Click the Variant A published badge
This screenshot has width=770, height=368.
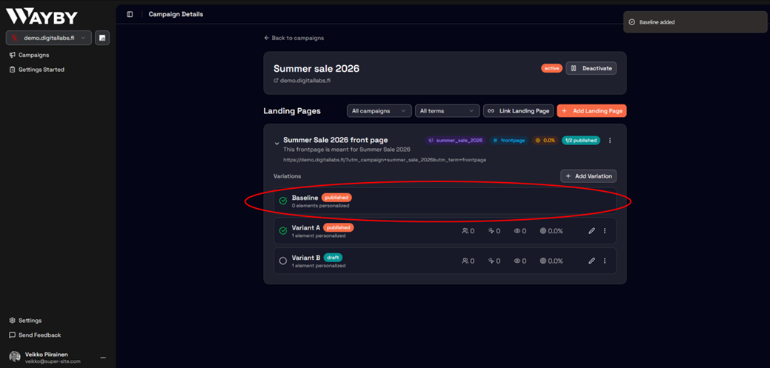coord(339,227)
